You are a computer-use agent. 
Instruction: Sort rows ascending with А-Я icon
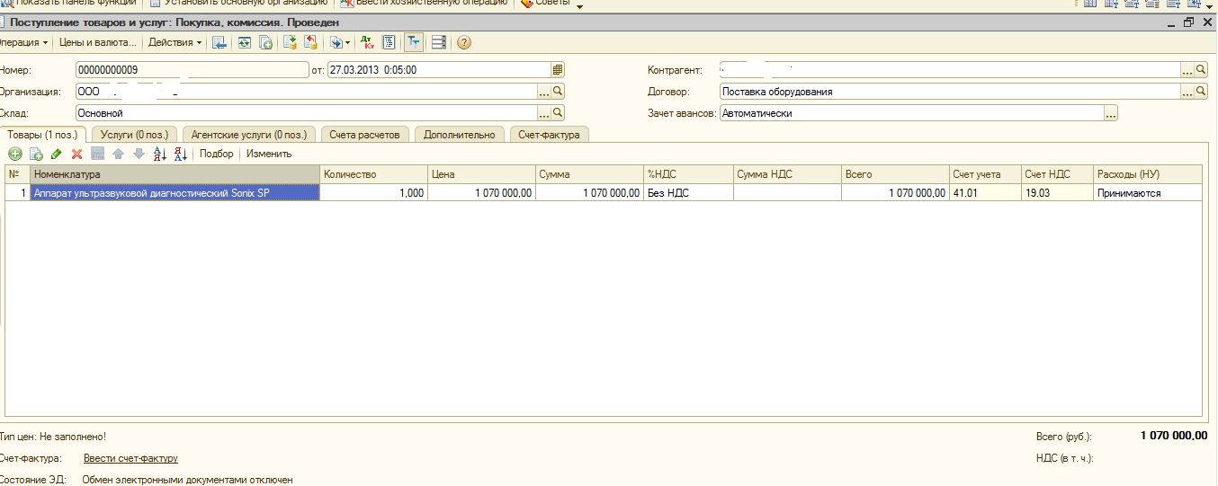coord(160,154)
